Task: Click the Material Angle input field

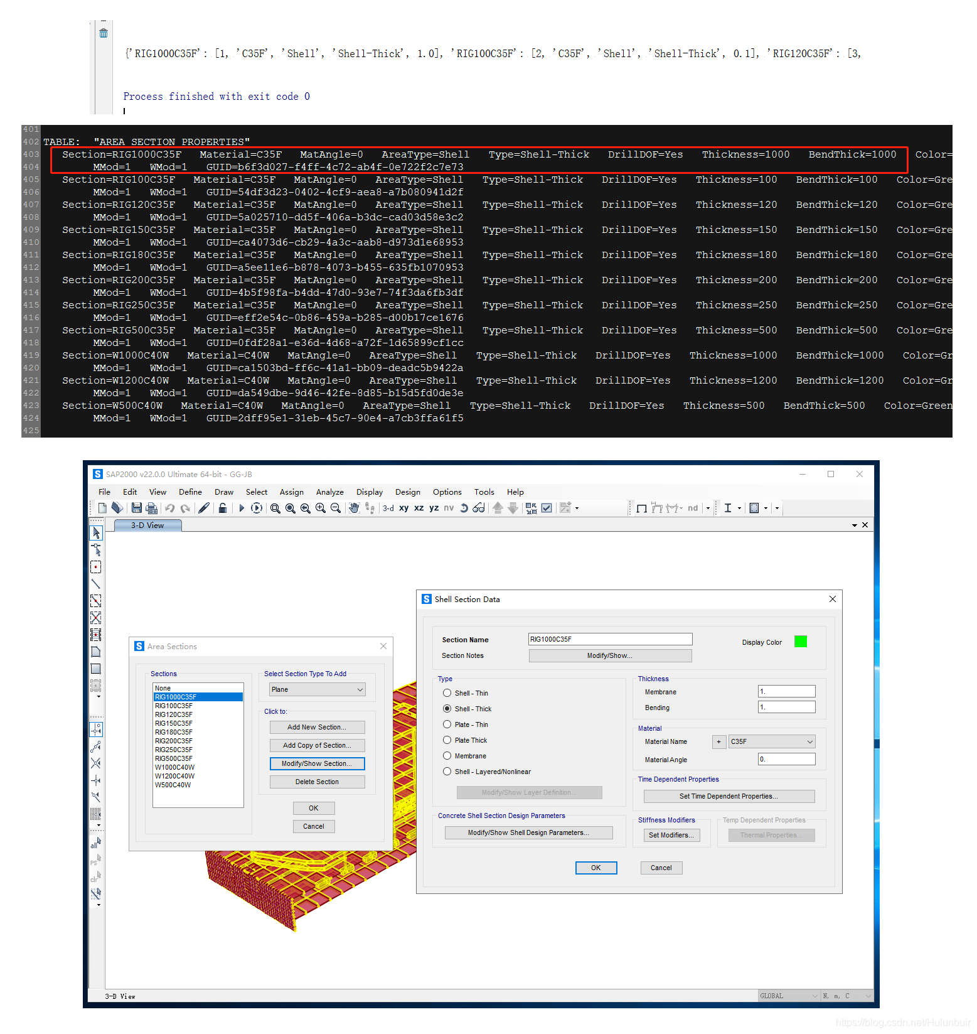Action: tap(787, 759)
